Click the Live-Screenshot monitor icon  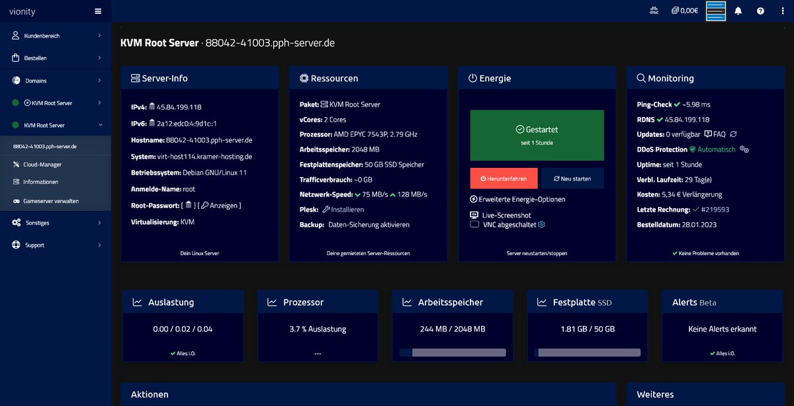474,216
